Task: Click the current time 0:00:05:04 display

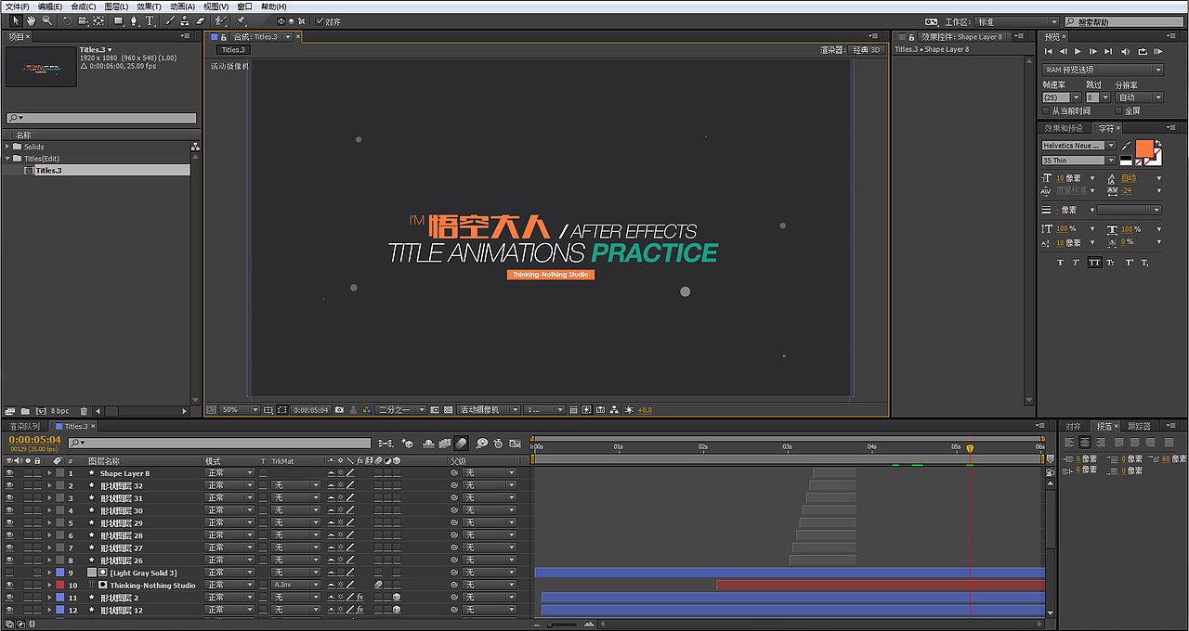Action: point(34,440)
